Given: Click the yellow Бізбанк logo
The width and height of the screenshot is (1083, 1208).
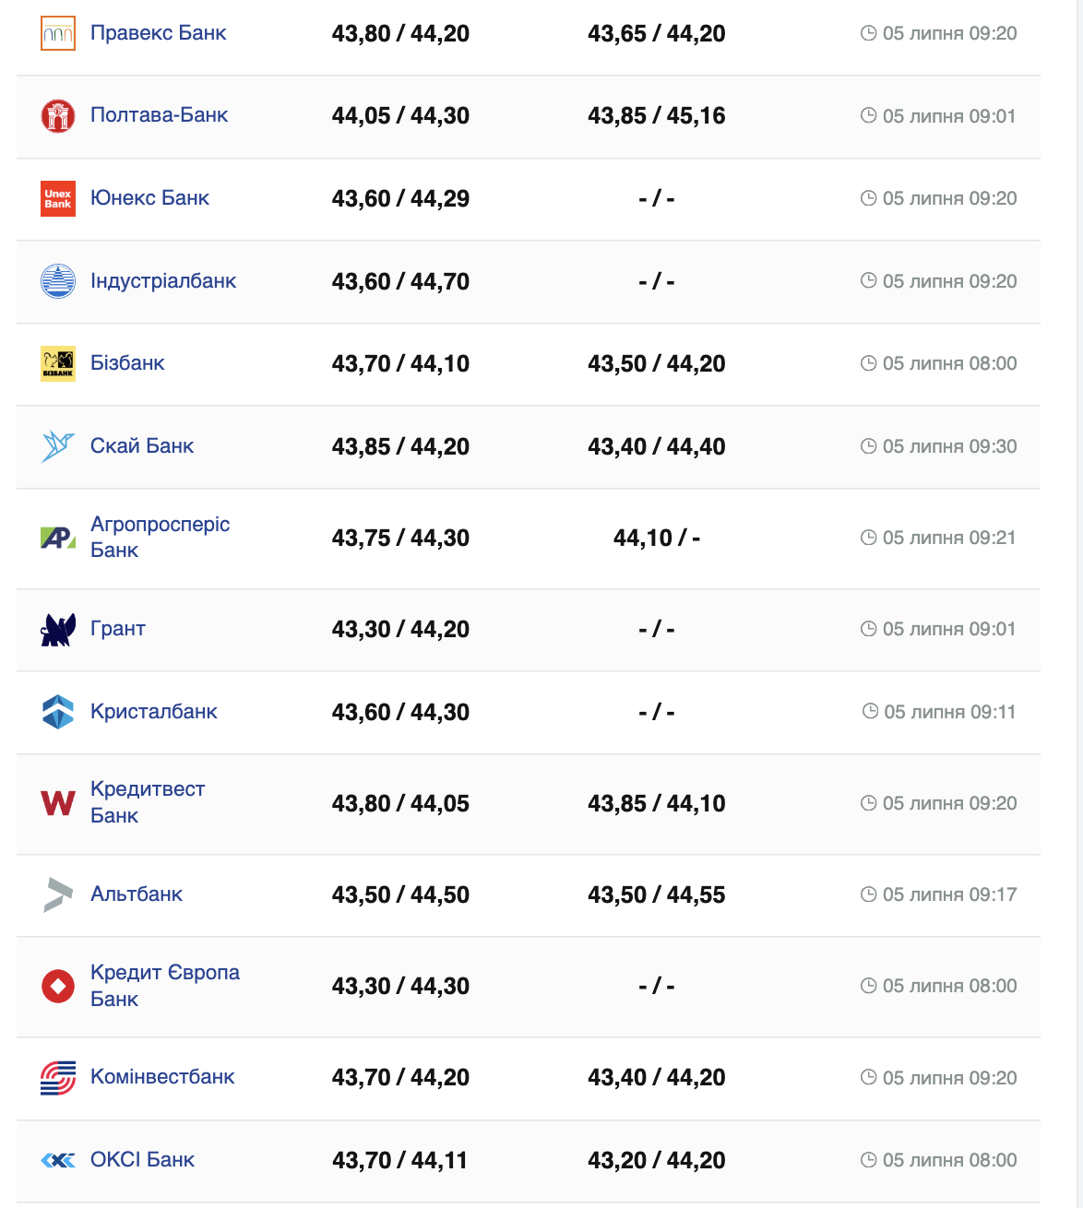Looking at the screenshot, I should 58,363.
